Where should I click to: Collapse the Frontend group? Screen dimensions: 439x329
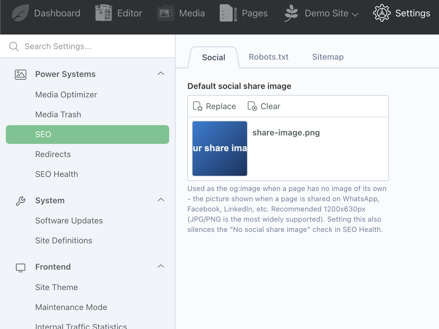click(x=161, y=266)
